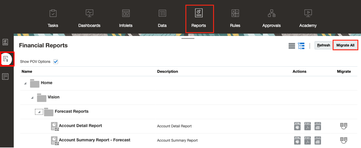361x148 pixels.
Task: Export Account Detail Report as XLS
Action: [318, 126]
